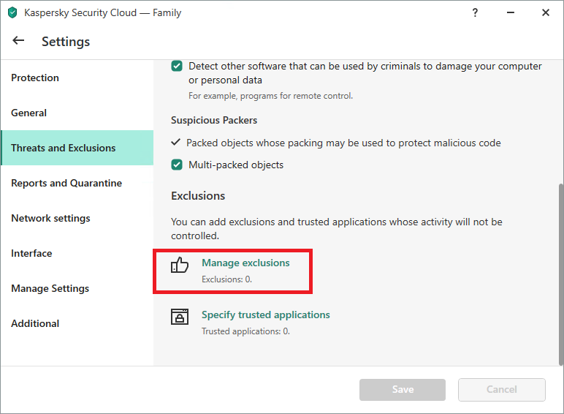
Task: Click the Packed objects checkmark item
Action: (175, 143)
